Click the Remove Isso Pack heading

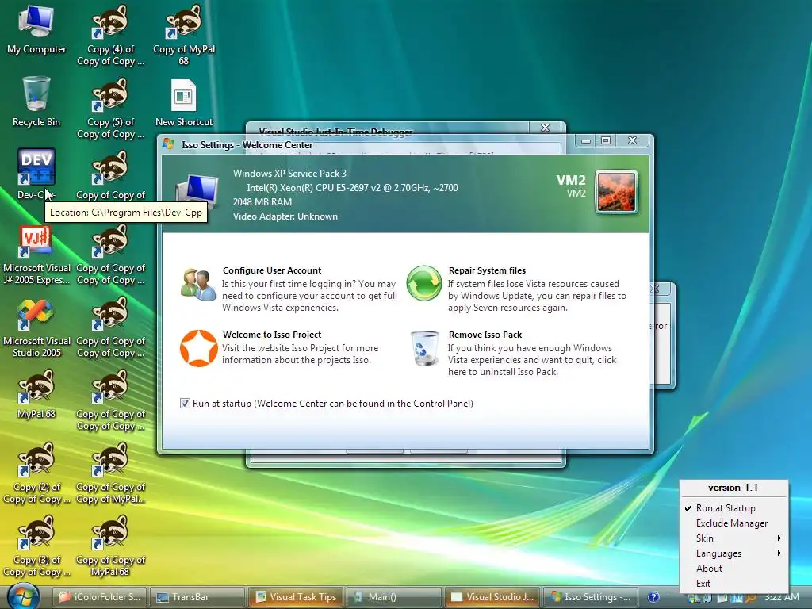coord(485,335)
